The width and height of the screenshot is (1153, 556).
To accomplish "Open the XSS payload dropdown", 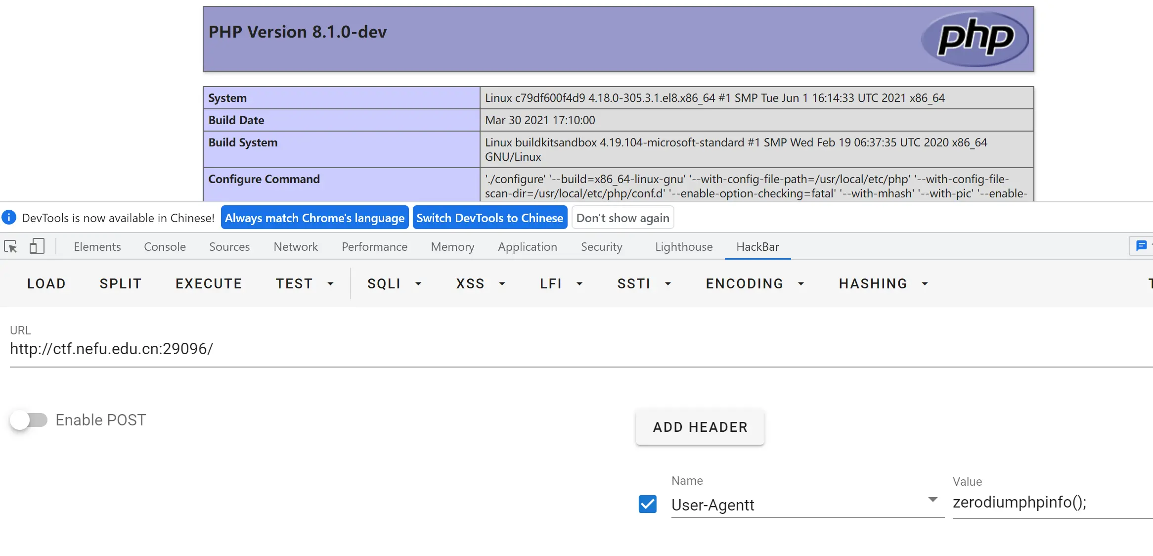I will point(480,283).
